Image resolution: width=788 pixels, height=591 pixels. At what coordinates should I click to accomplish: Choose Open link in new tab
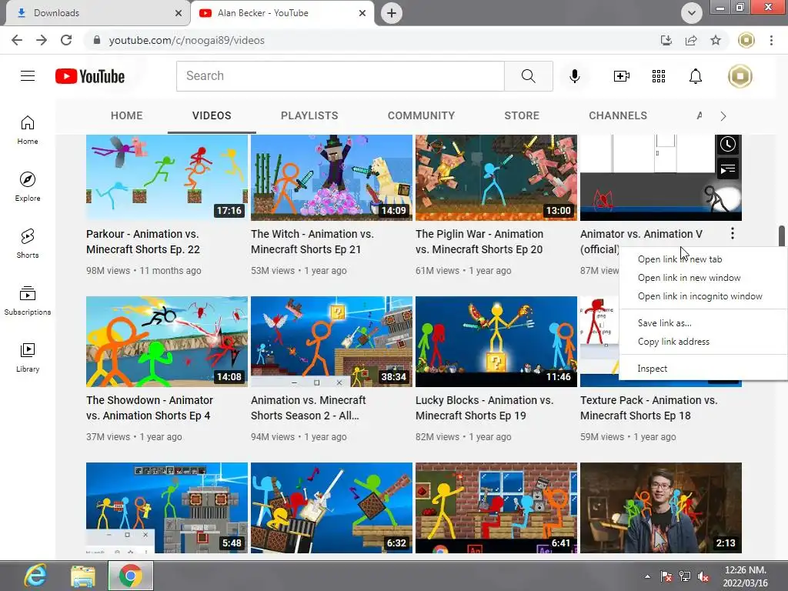point(703,259)
